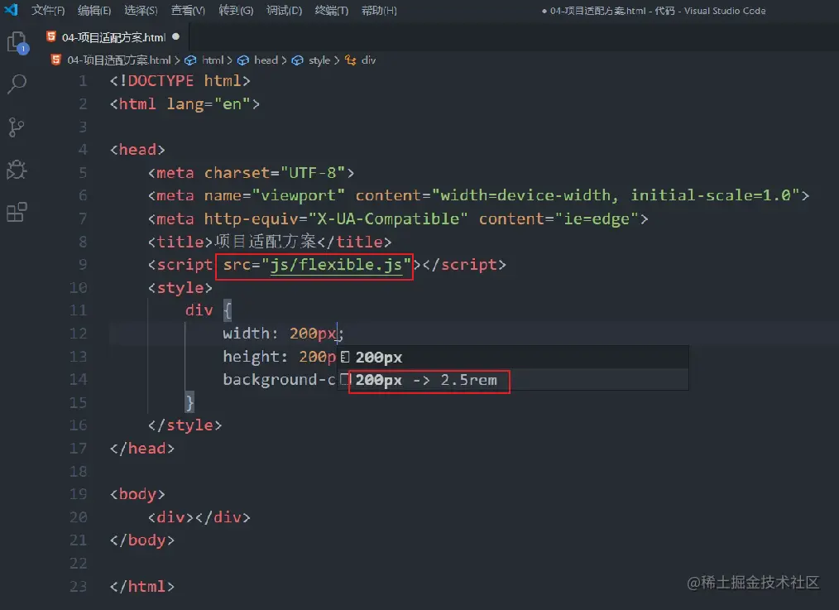
Task: Click the VS Code logo icon
Action: (x=12, y=10)
